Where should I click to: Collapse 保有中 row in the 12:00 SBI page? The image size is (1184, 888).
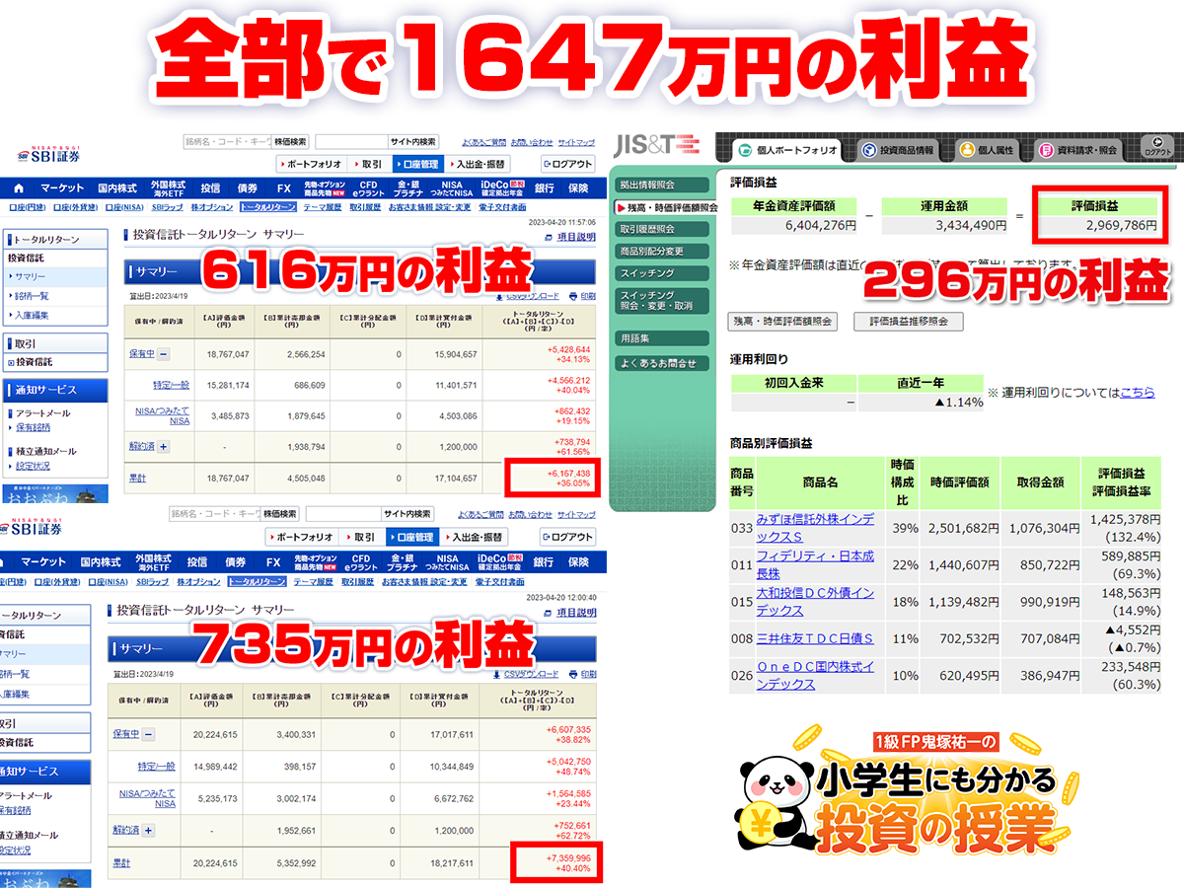pos(149,734)
